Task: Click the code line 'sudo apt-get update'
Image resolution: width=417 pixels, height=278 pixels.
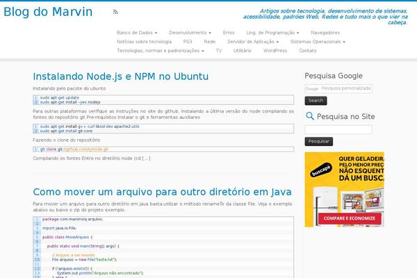Action: point(60,97)
